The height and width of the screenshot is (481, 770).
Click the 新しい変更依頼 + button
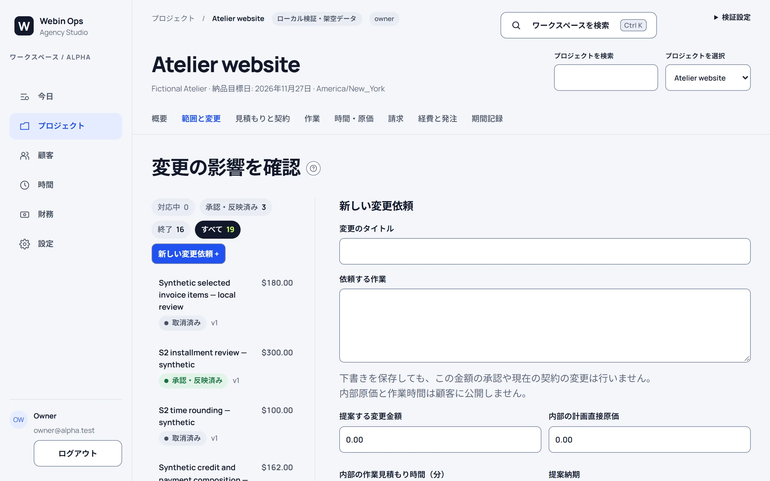[188, 254]
